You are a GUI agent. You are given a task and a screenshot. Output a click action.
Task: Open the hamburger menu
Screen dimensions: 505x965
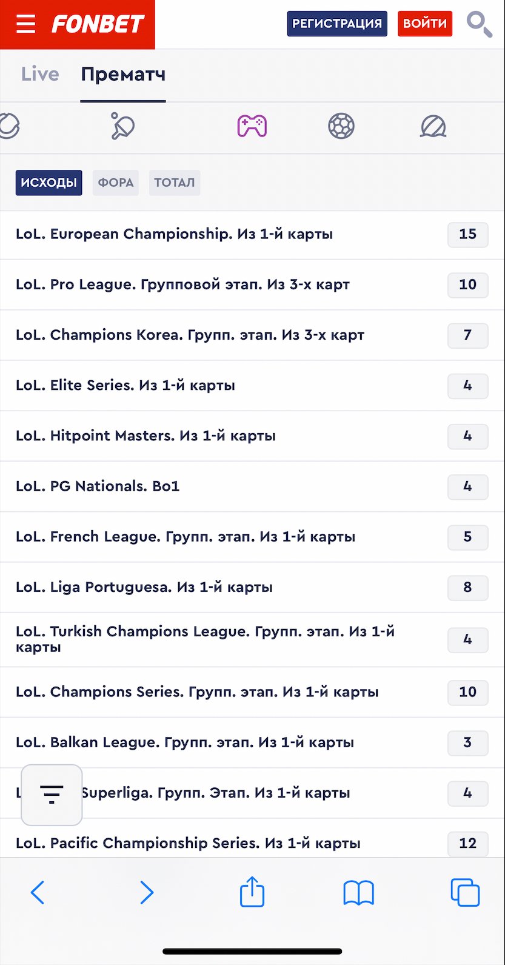coord(26,24)
